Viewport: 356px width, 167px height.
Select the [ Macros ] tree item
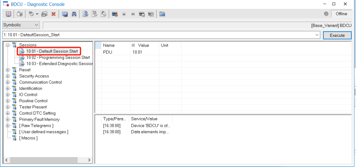[x=28, y=138]
